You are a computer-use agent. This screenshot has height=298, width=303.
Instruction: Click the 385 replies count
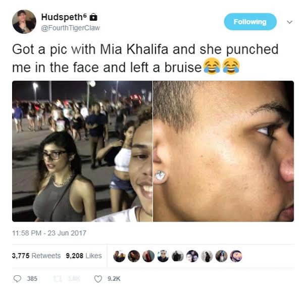point(32,279)
